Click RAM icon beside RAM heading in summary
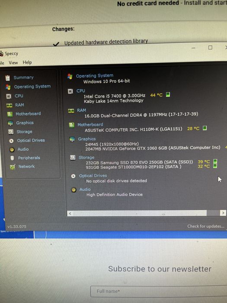This screenshot has width=227, height=303. pyautogui.click(x=71, y=111)
